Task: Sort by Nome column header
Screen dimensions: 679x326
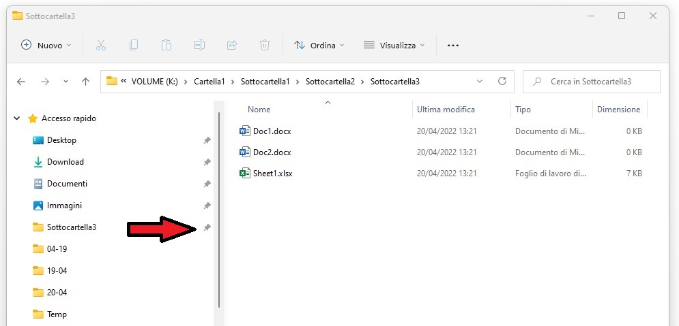Action: [x=259, y=110]
